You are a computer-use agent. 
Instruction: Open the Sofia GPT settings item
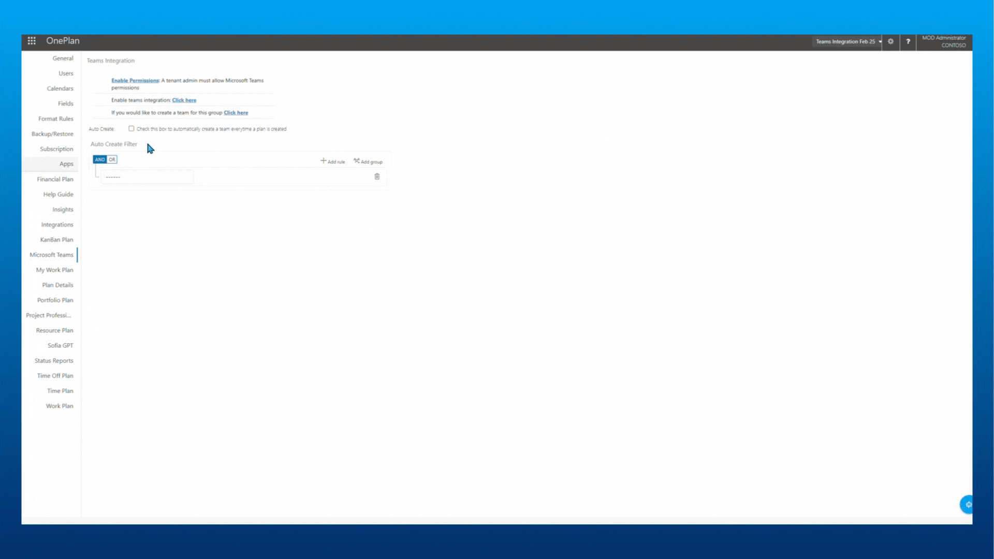60,345
